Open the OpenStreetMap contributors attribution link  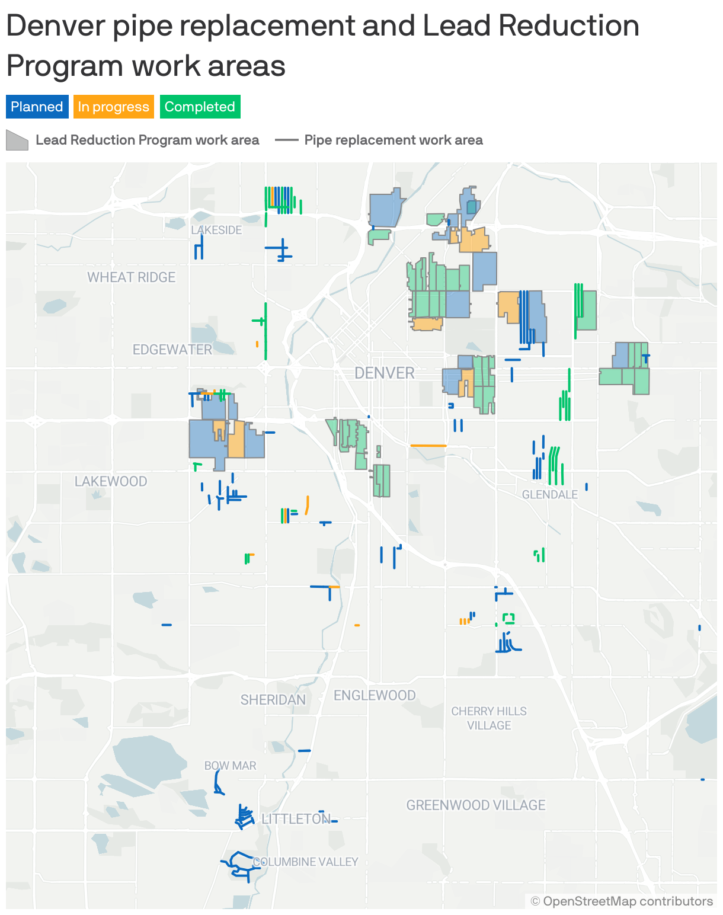point(622,901)
